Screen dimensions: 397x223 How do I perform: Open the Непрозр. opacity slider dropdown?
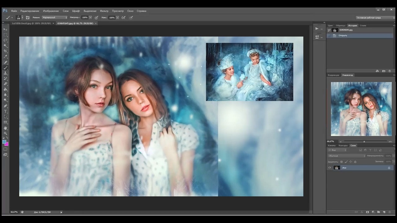tap(90, 18)
